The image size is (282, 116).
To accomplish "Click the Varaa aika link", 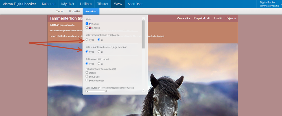I will click(x=183, y=18).
